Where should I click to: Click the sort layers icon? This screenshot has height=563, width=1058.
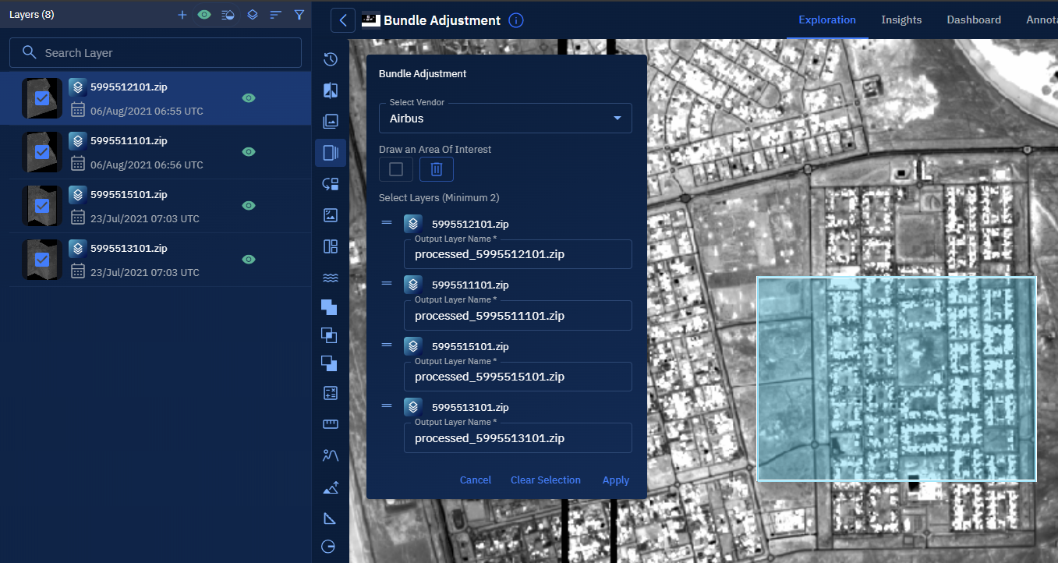(276, 15)
